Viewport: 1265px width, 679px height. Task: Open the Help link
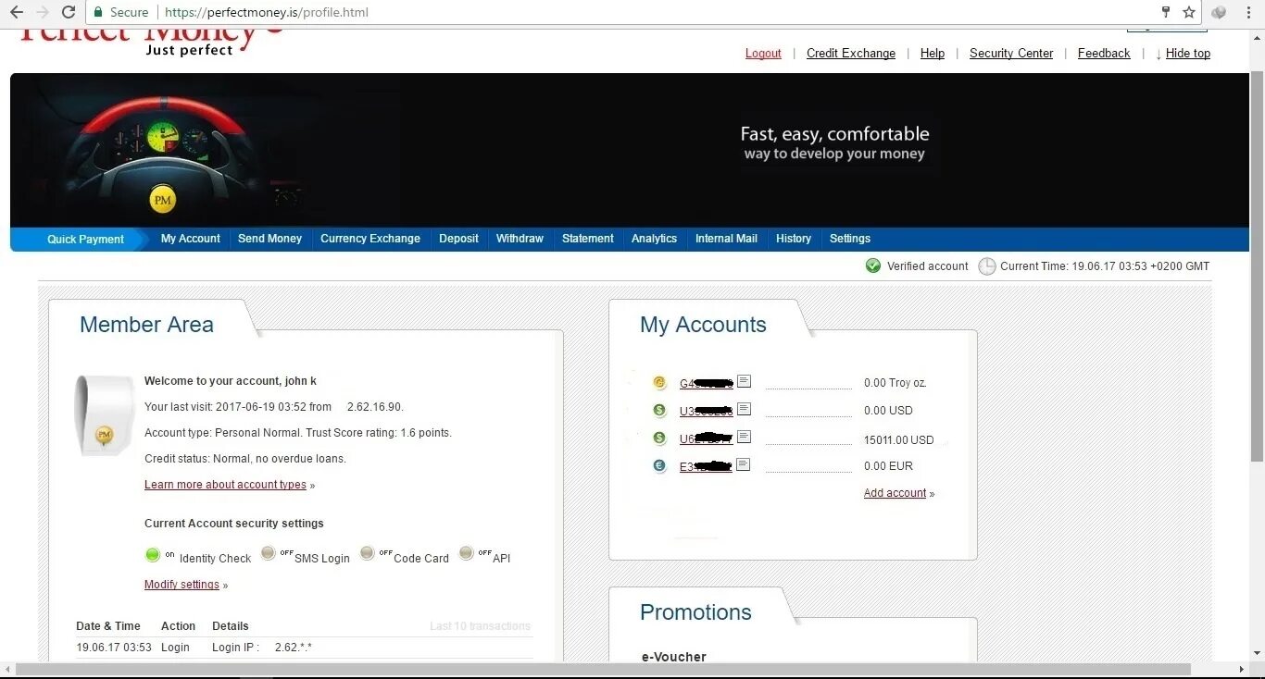click(x=933, y=54)
